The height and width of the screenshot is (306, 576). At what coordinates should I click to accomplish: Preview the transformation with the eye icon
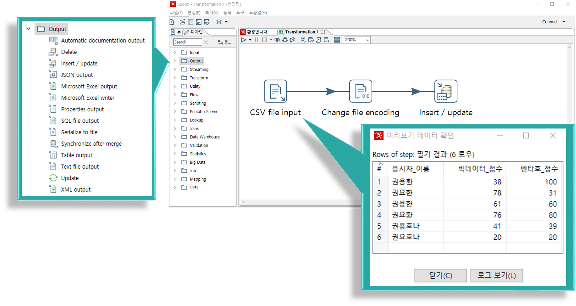click(x=277, y=40)
